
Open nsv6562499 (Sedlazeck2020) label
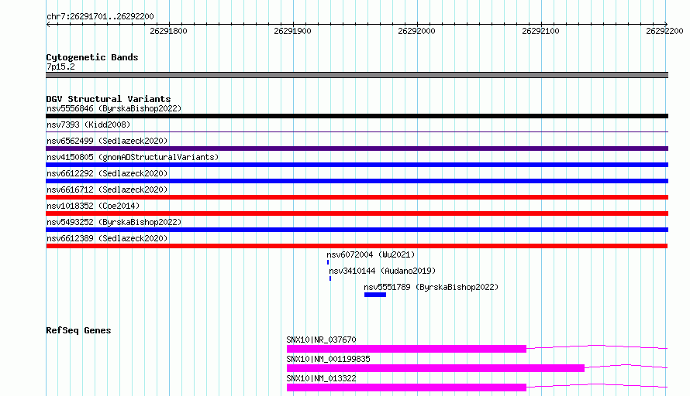tap(107, 141)
